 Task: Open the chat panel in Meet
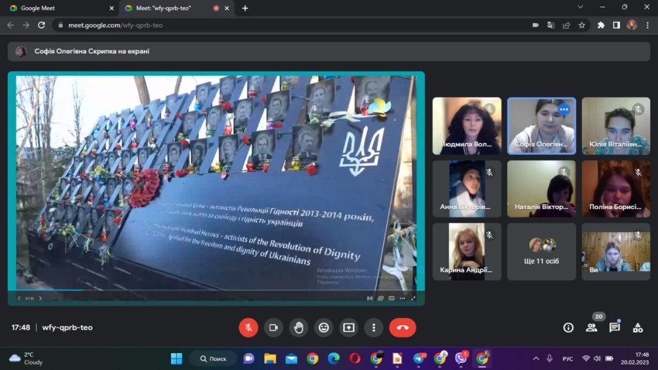(x=614, y=328)
